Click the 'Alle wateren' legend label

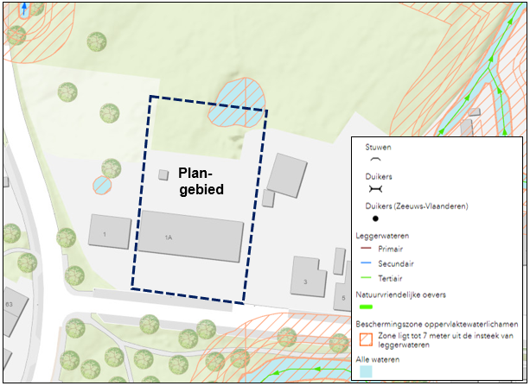(x=378, y=359)
